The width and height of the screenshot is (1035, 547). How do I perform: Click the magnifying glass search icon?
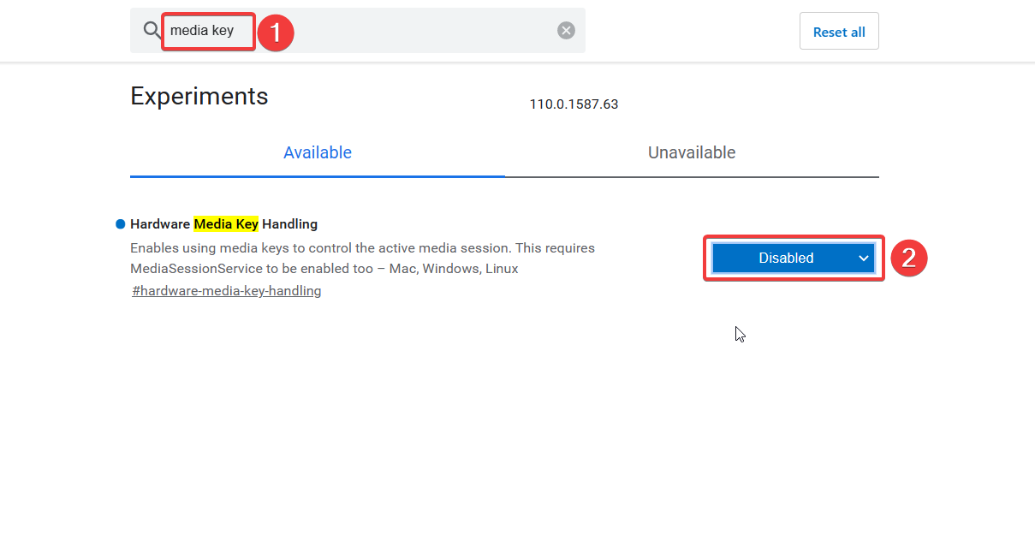click(152, 30)
